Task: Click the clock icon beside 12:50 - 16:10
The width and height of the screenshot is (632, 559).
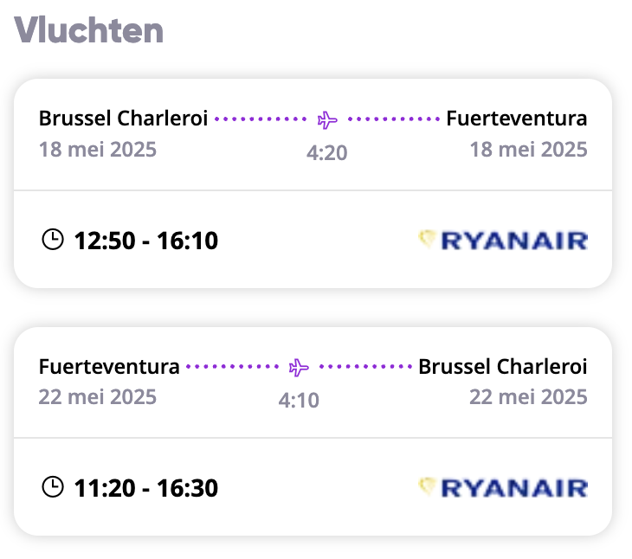Action: pos(53,240)
